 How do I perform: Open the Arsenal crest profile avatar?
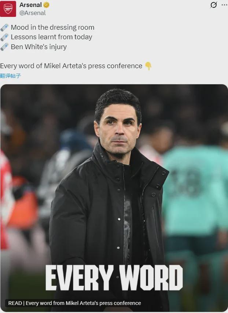8,8
